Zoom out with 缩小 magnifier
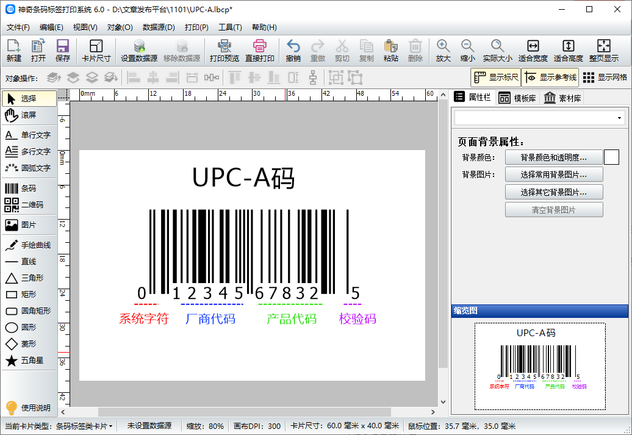 click(x=467, y=51)
